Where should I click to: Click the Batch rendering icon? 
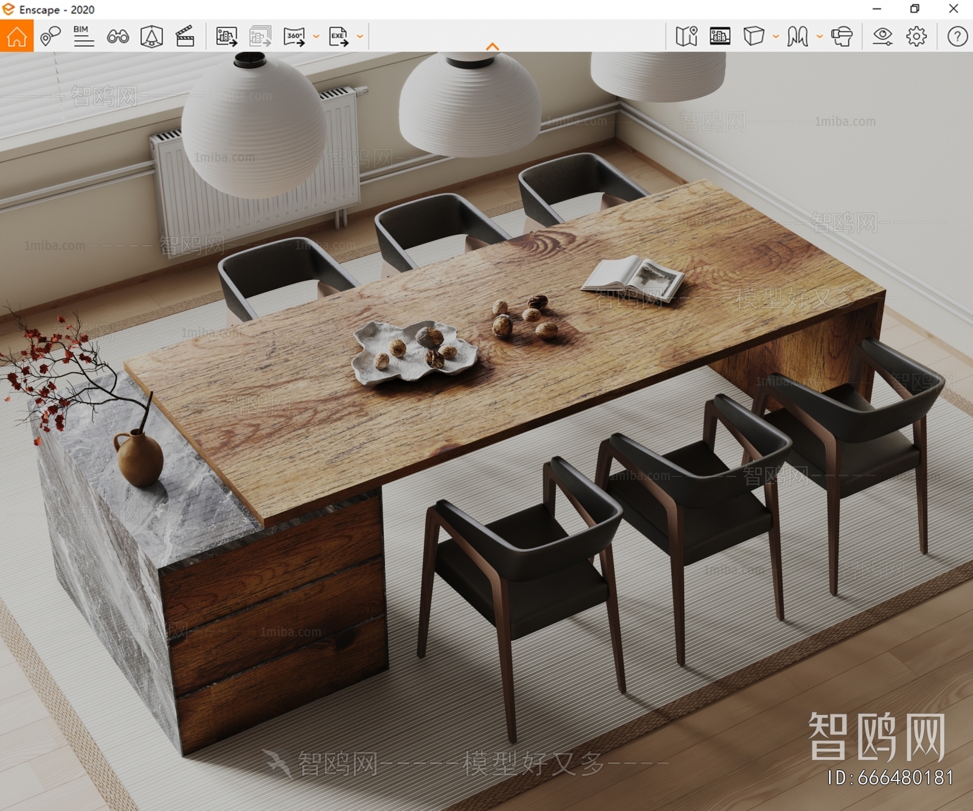(x=260, y=37)
